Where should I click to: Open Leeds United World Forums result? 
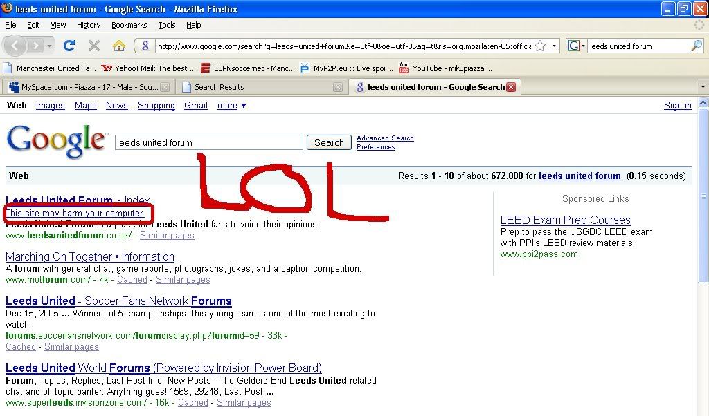coord(163,368)
